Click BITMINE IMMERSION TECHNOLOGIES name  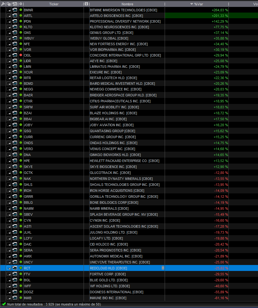[x=124, y=10]
